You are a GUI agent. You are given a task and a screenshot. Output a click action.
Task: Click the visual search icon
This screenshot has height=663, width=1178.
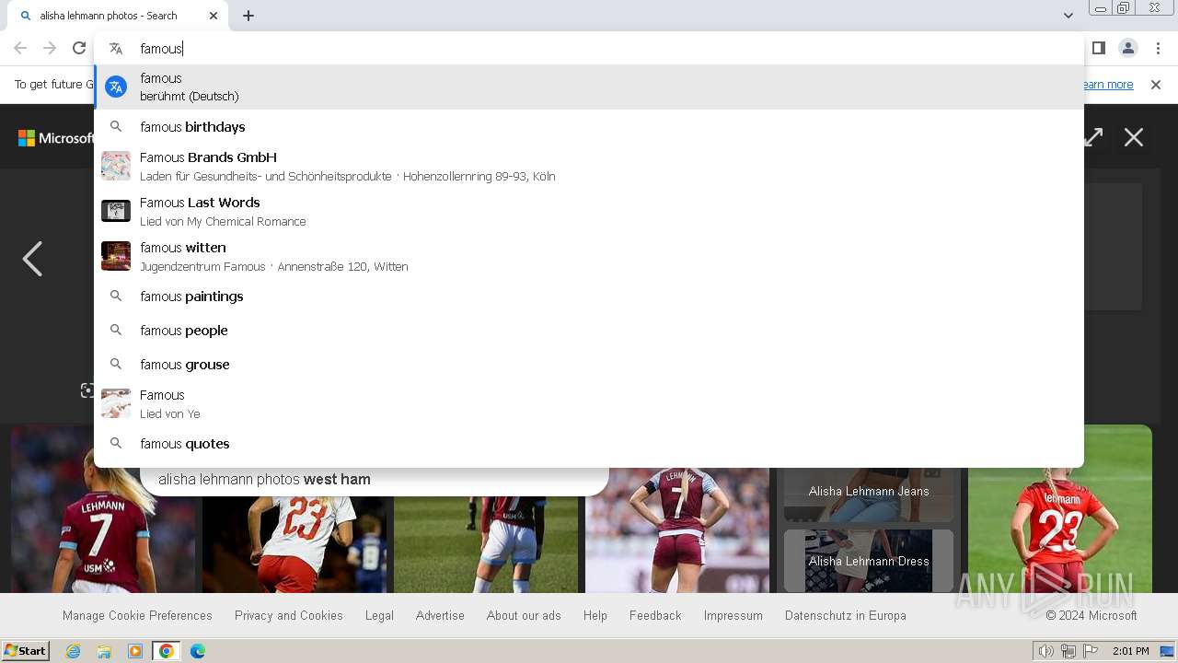(x=87, y=390)
